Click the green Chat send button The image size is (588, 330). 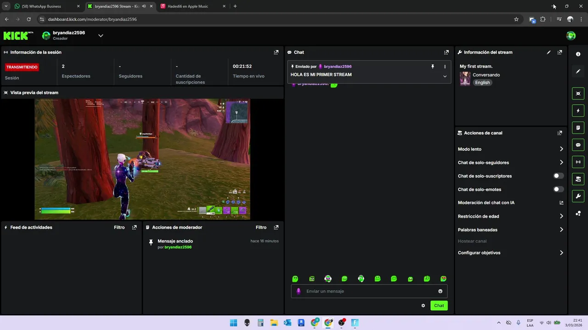[x=439, y=306]
